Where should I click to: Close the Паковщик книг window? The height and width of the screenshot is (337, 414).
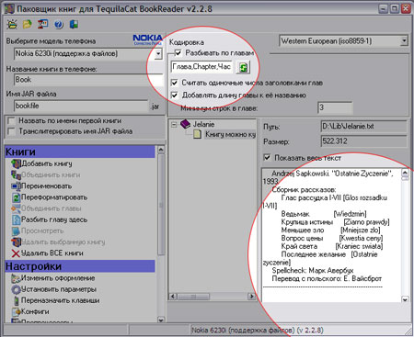pos(406,8)
